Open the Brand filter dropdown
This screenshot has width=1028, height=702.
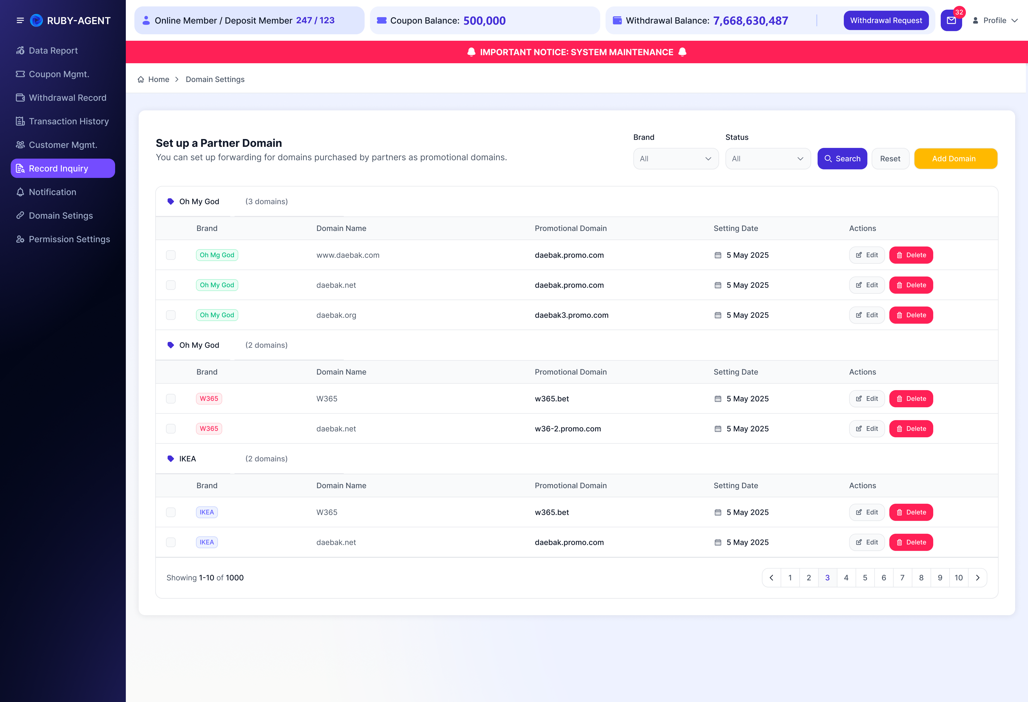pyautogui.click(x=676, y=158)
